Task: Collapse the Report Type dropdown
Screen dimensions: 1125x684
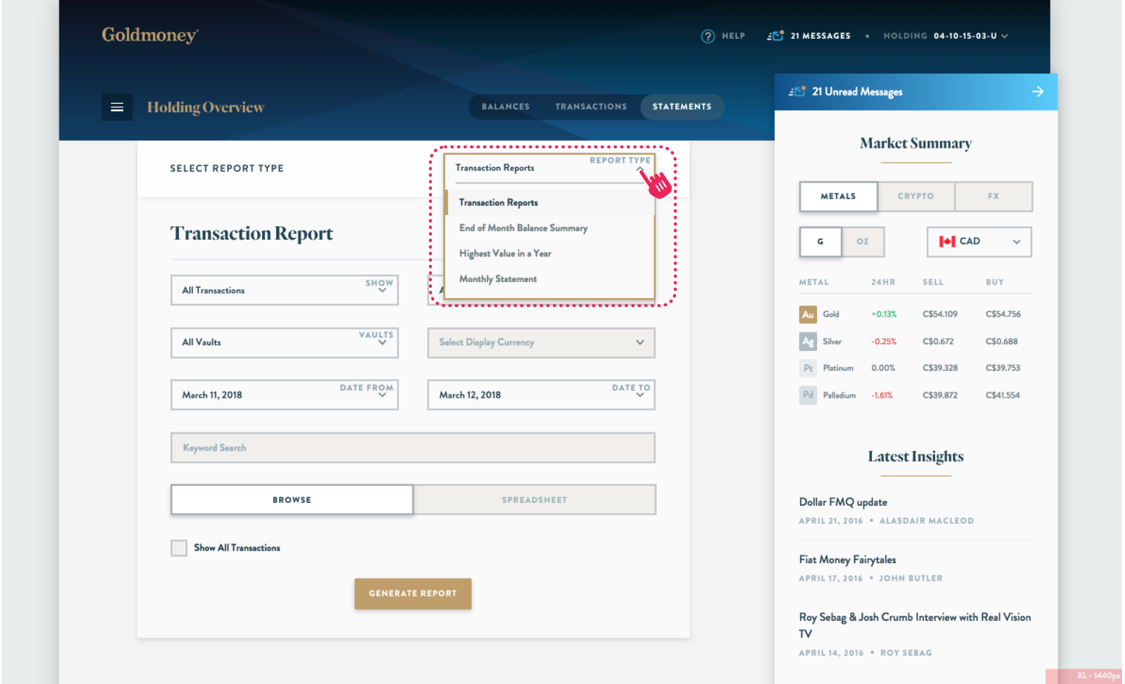Action: [640, 169]
